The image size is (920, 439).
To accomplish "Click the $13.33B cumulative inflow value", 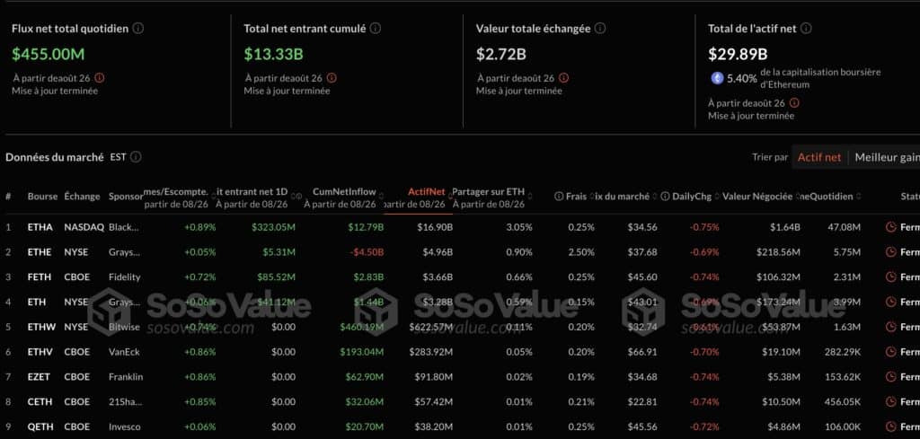I will point(273,55).
